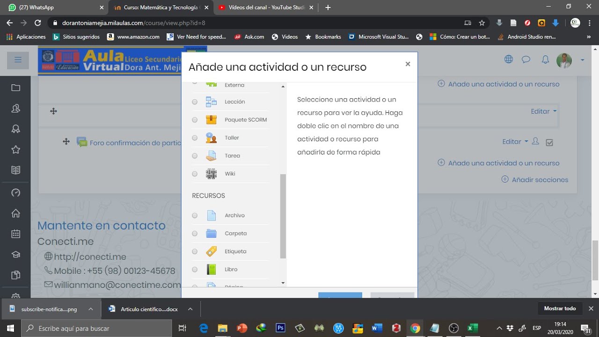Toggle the forum completion checkbox
The width and height of the screenshot is (599, 337).
point(549,143)
